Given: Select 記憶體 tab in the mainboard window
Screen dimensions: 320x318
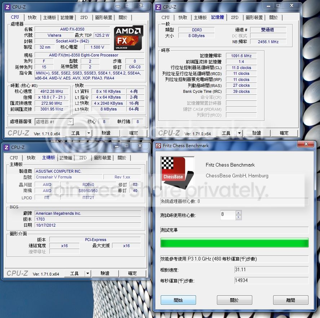Looking at the screenshot, I should pos(66,158).
